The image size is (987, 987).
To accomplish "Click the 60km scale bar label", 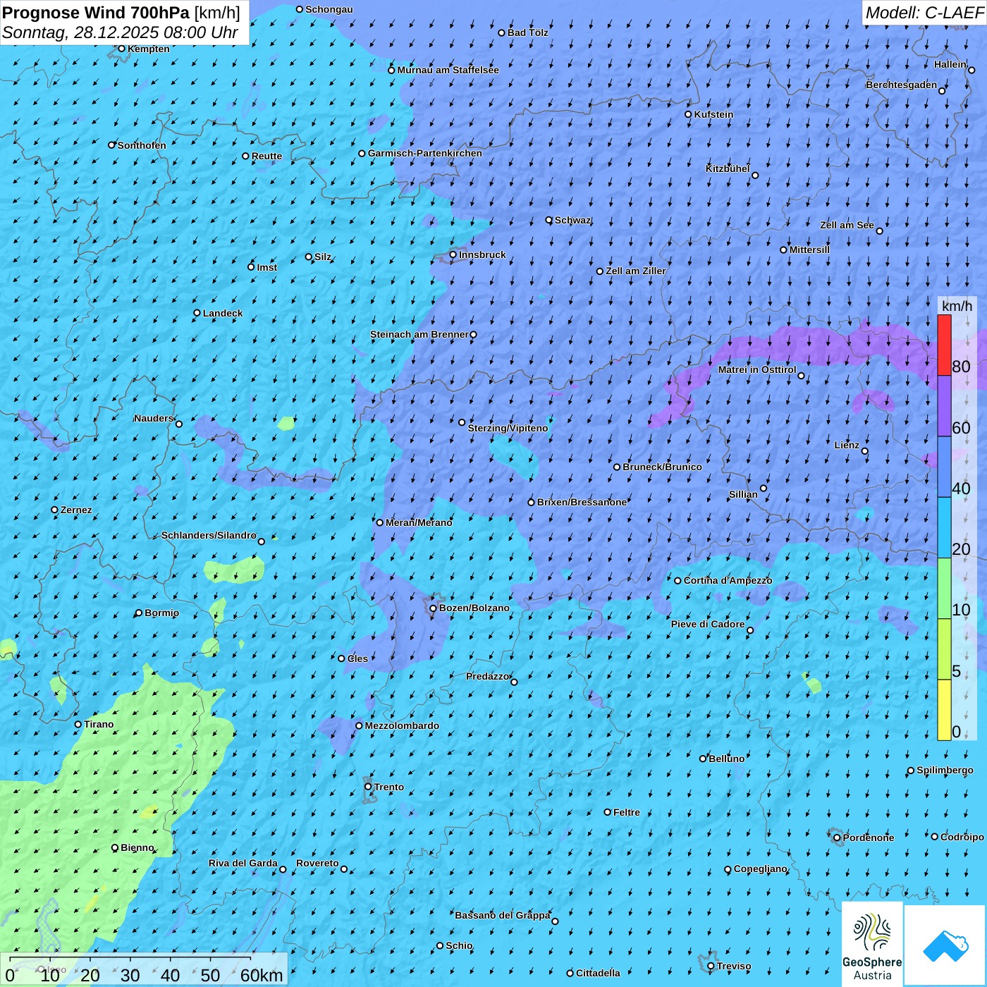I will pyautogui.click(x=262, y=975).
